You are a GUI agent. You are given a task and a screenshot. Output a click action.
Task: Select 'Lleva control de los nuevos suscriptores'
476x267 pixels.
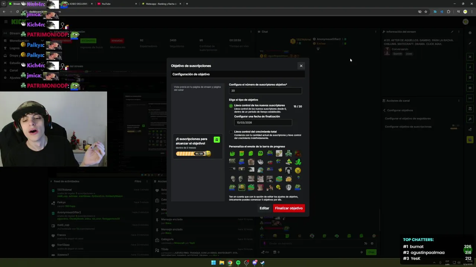click(x=231, y=106)
